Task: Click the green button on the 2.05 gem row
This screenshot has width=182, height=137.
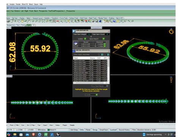Action: [105, 44]
